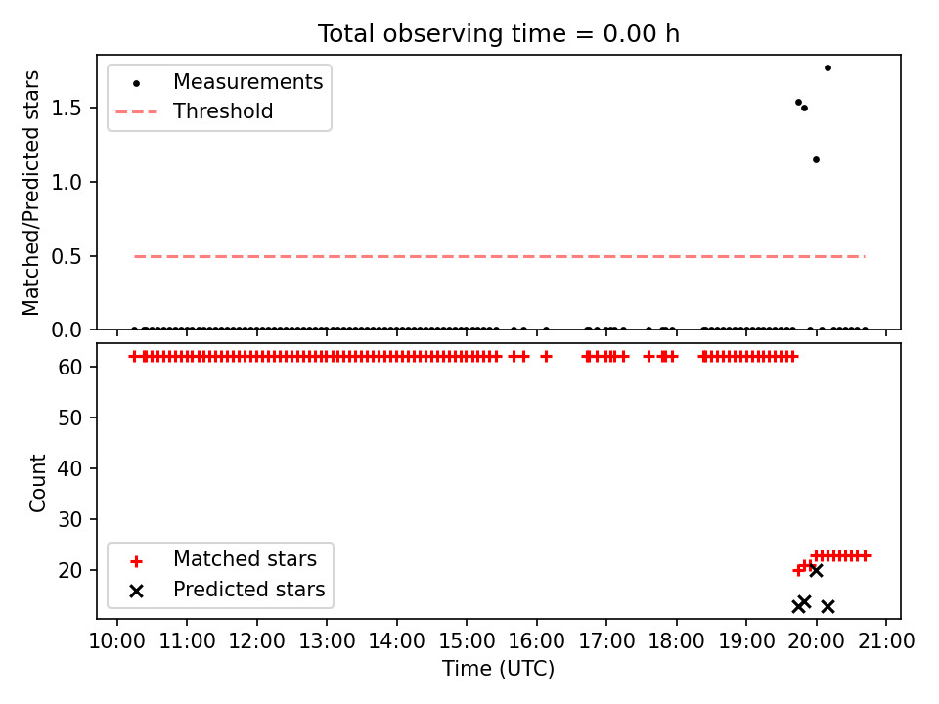This screenshot has width=939, height=704.
Task: Click the black dot icon in the legend
Action: click(x=137, y=84)
